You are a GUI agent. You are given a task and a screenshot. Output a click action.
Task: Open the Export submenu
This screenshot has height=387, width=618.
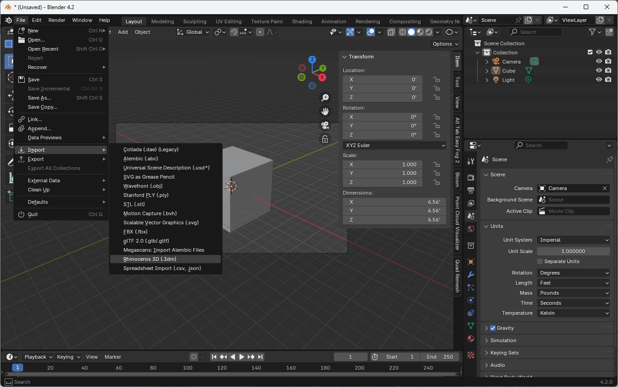pyautogui.click(x=61, y=159)
